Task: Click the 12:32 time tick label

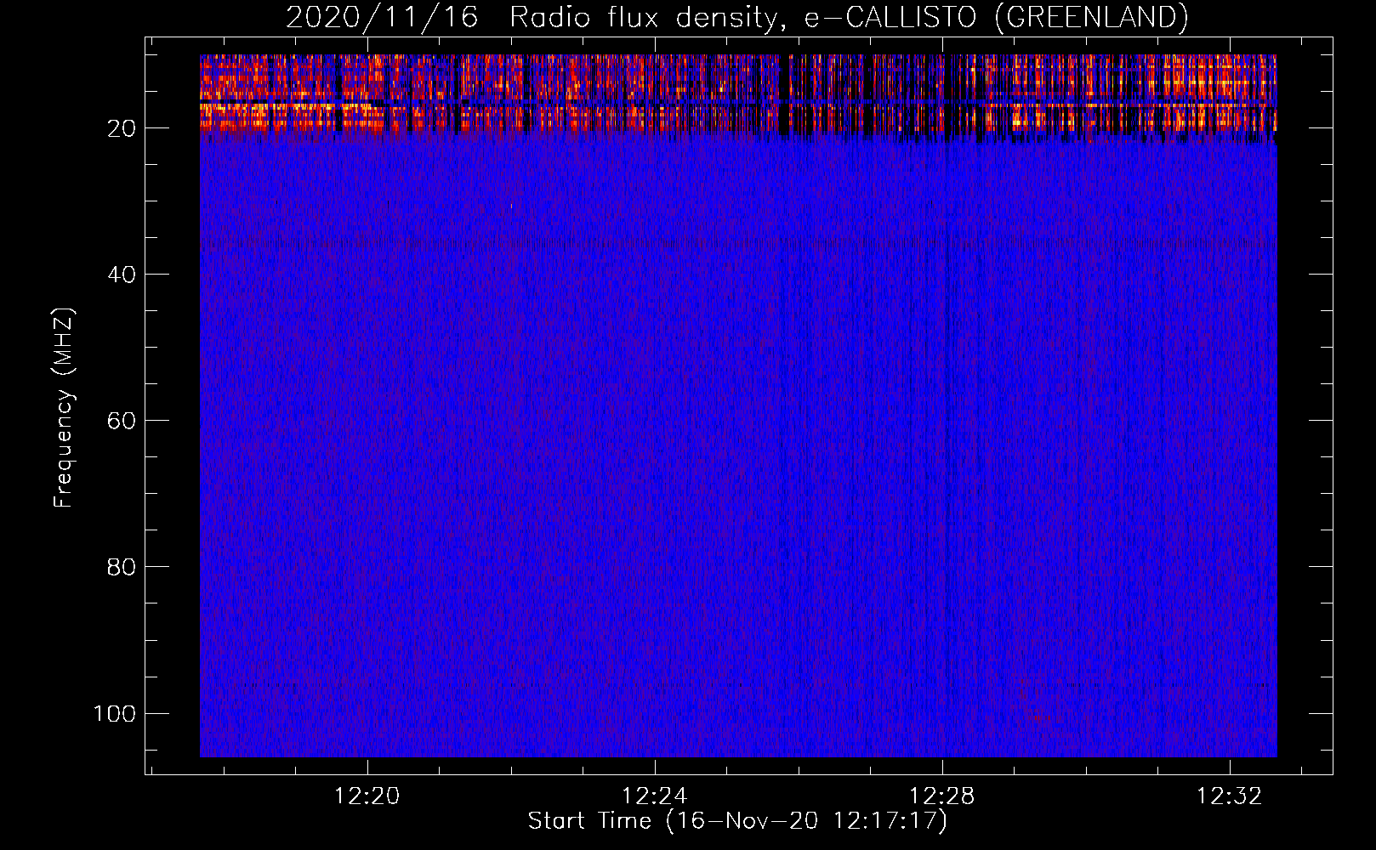Action: [1230, 796]
